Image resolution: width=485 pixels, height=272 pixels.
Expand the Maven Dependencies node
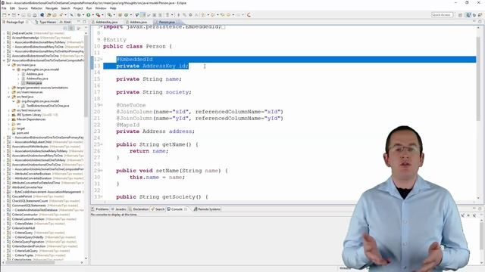click(x=8, y=119)
